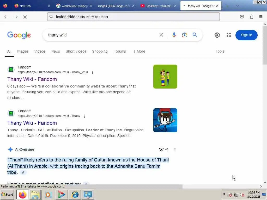Click the AI Overview sparkle icon
This screenshot has width=267, height=200.
click(x=10, y=149)
